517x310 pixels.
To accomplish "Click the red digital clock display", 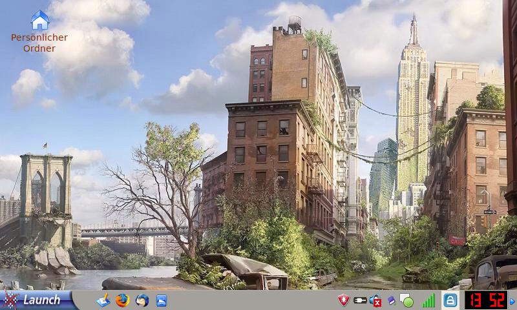I will pos(486,300).
